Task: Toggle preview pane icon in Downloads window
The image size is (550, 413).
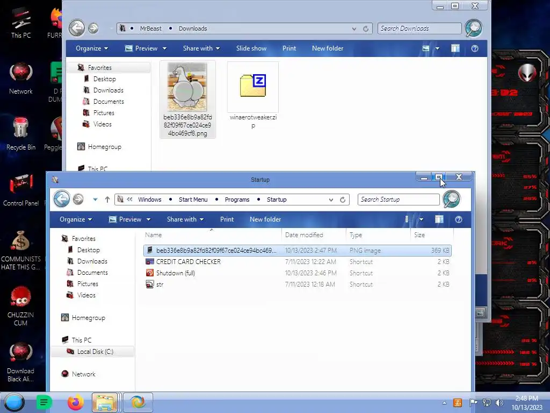Action: click(455, 48)
